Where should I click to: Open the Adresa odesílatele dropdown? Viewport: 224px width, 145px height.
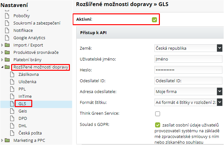[x=188, y=92]
